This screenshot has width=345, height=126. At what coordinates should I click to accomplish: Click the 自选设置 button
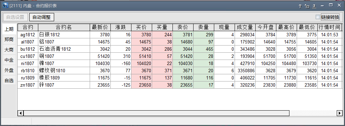pyautogui.click(x=15, y=17)
